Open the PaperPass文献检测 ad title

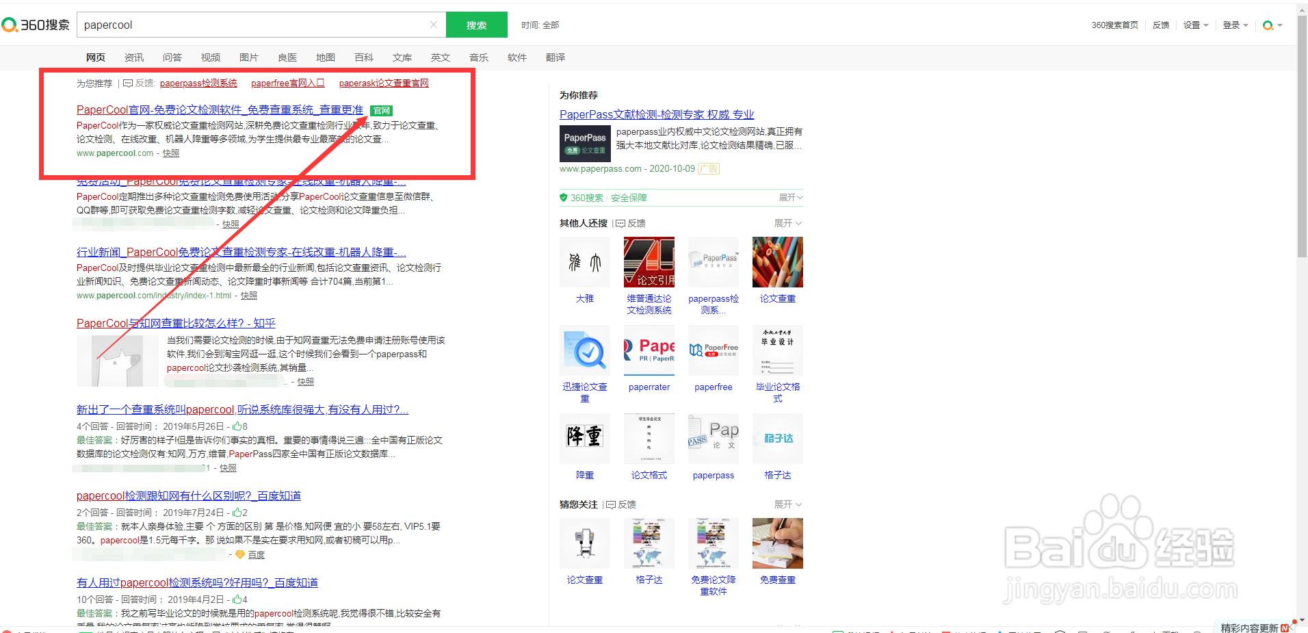[x=657, y=114]
